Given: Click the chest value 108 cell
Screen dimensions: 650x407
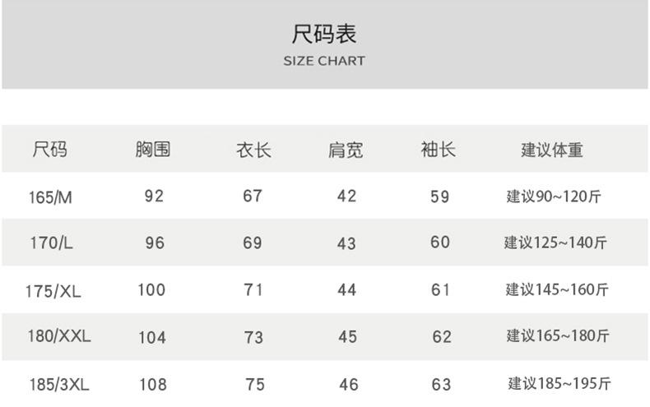Looking at the screenshot, I should 153,384.
